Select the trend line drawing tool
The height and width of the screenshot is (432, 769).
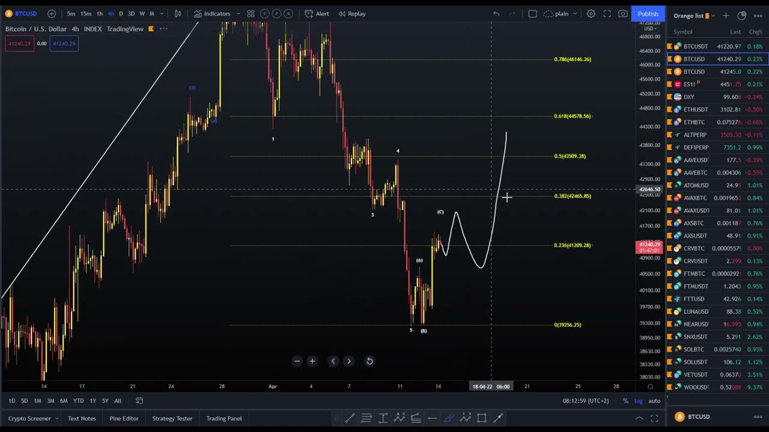pos(350,418)
